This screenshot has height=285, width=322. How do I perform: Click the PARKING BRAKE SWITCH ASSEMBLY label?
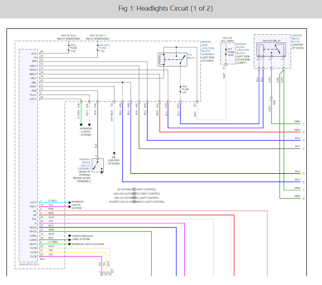[x=84, y=164]
